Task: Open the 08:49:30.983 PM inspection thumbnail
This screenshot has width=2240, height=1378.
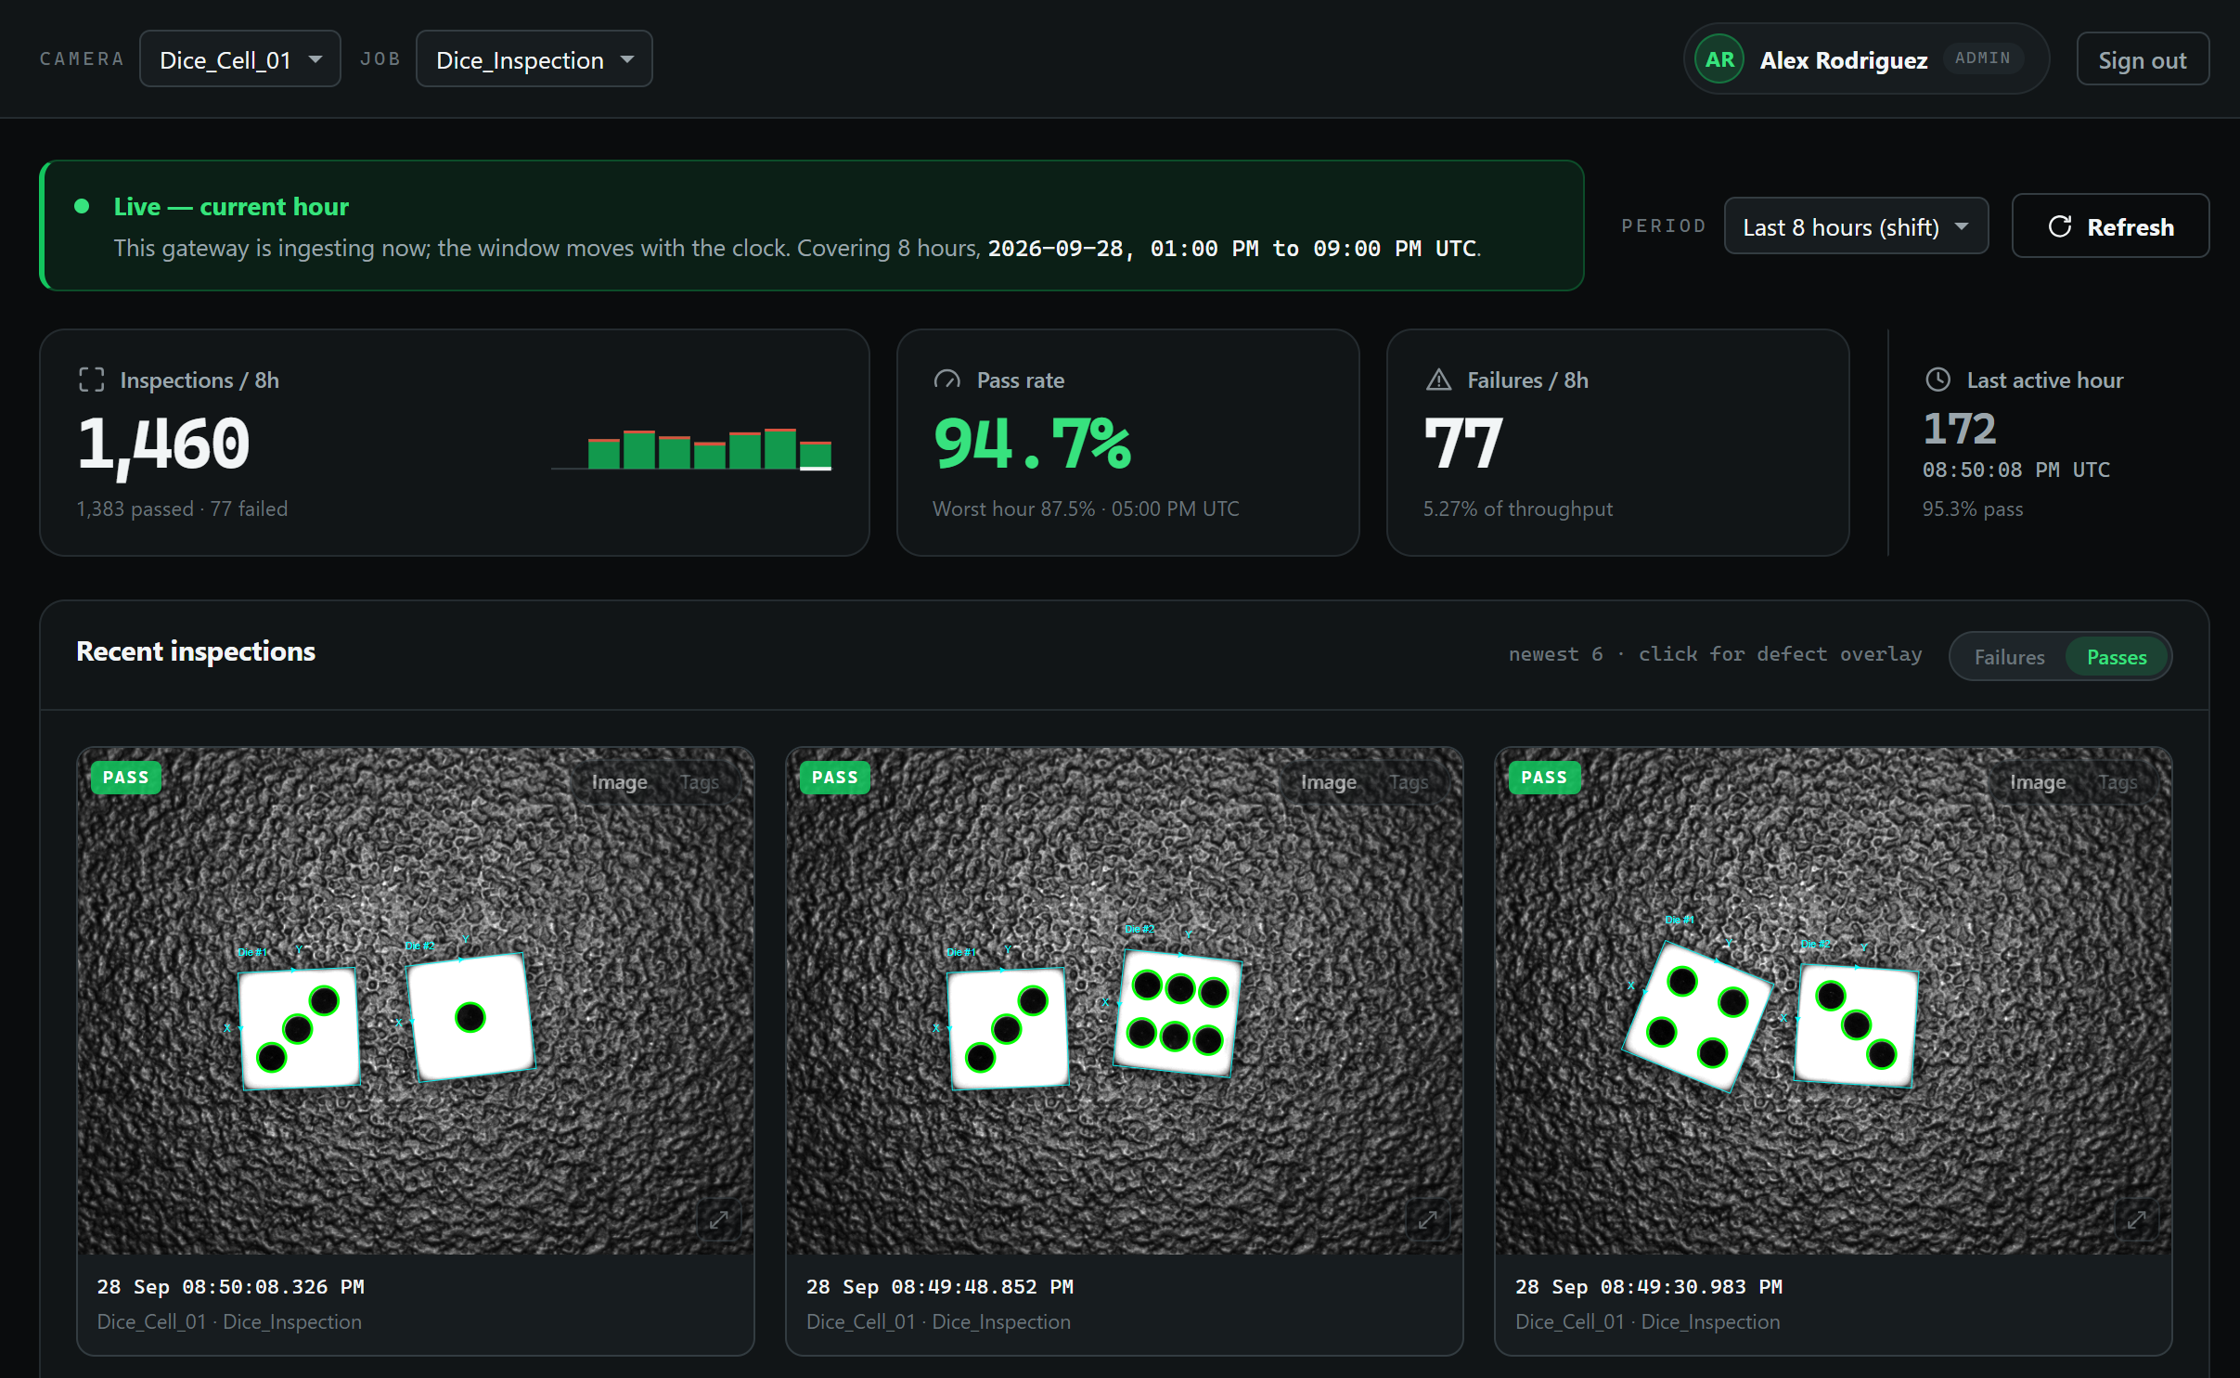Action: tap(1834, 1001)
